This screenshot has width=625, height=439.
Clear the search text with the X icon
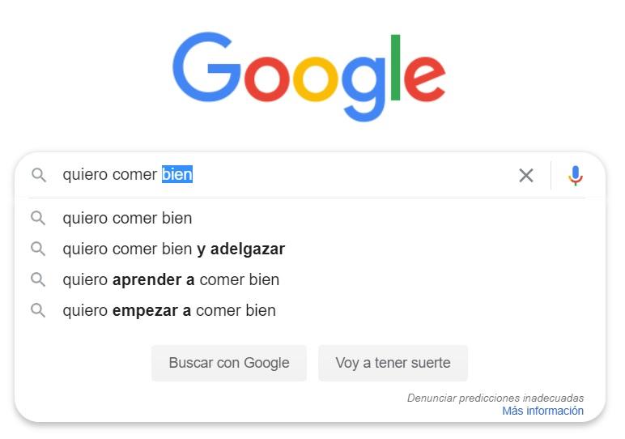(x=526, y=175)
